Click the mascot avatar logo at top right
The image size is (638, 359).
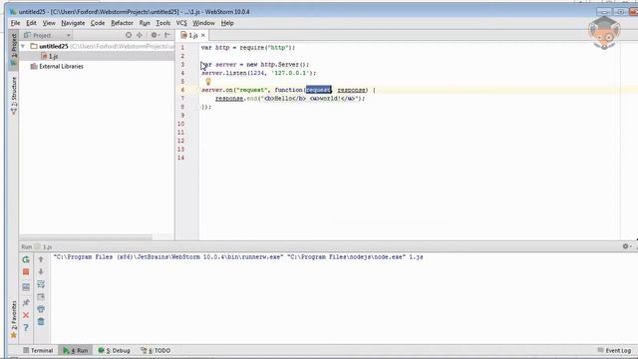604,33
